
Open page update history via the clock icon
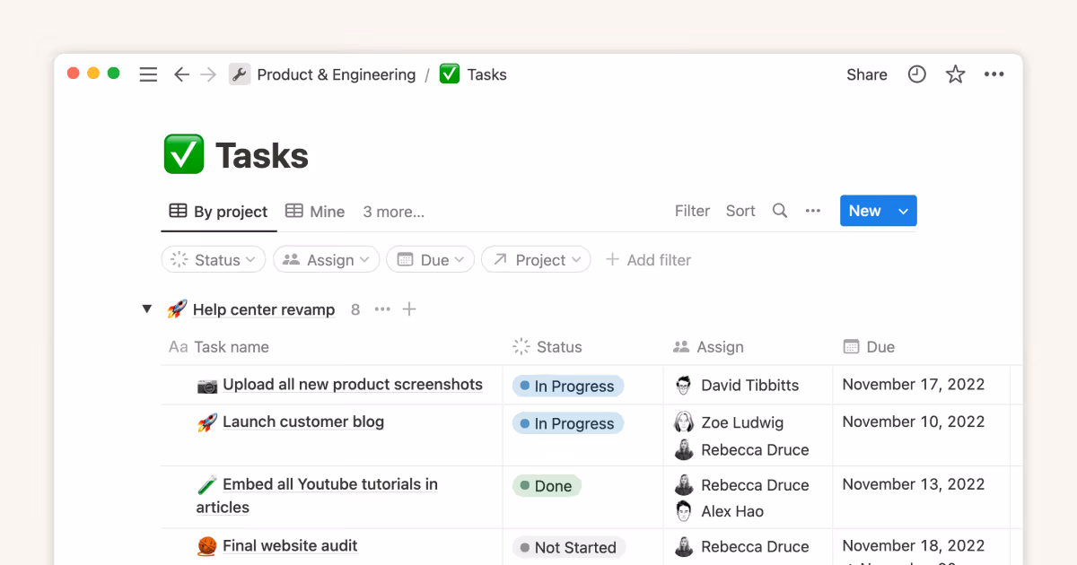tap(916, 74)
